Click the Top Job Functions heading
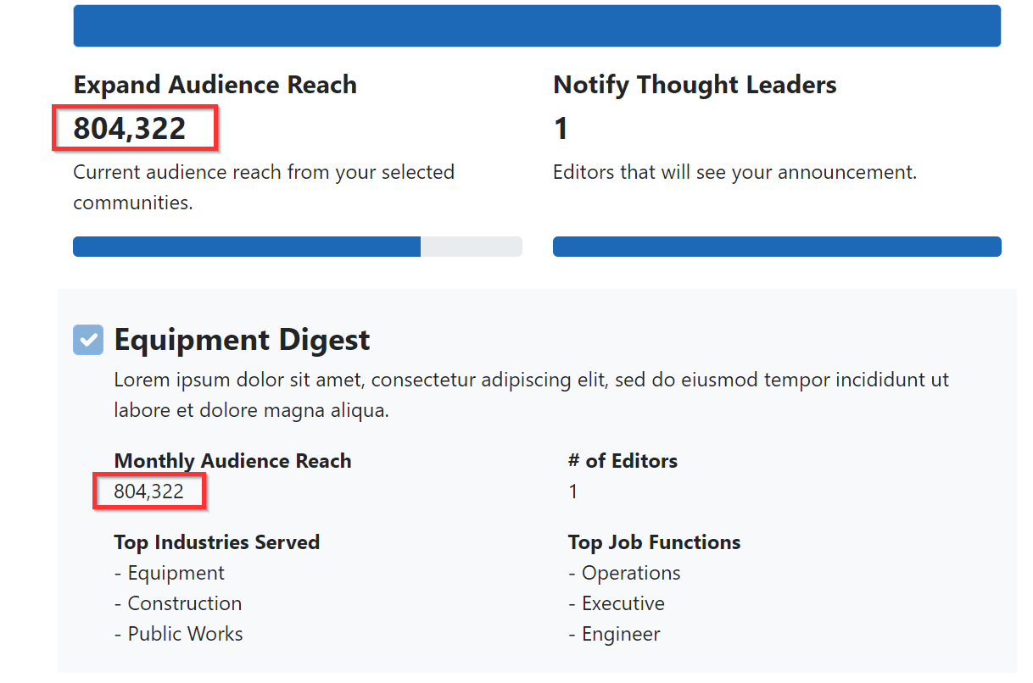 654,542
